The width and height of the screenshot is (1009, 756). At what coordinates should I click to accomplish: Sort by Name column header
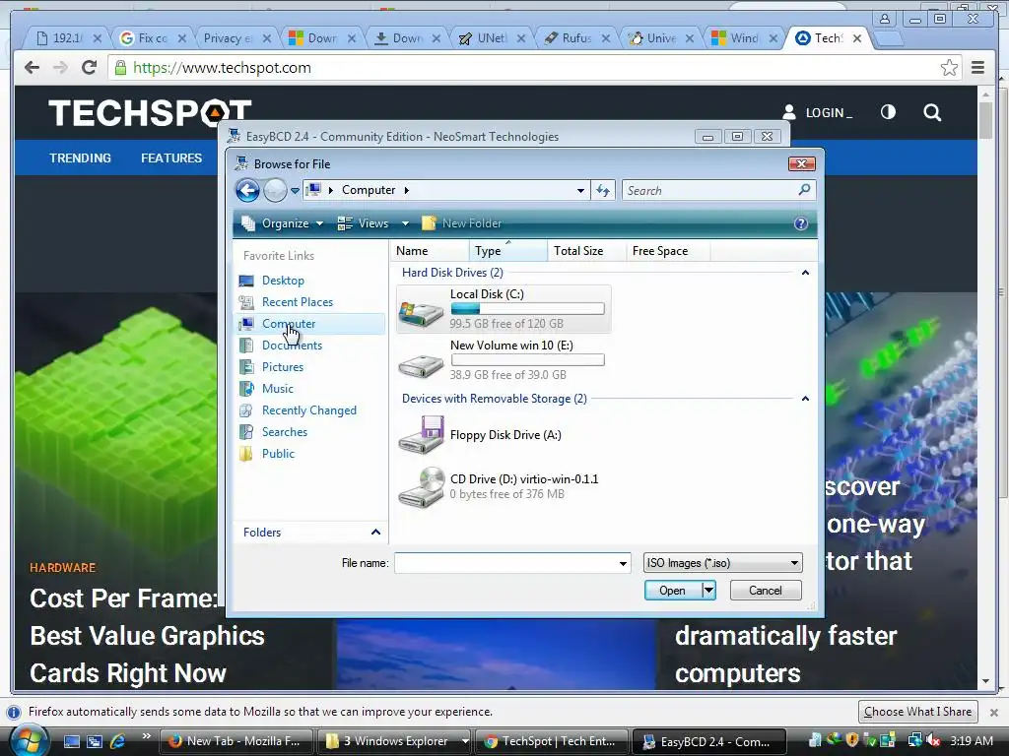pyautogui.click(x=429, y=251)
